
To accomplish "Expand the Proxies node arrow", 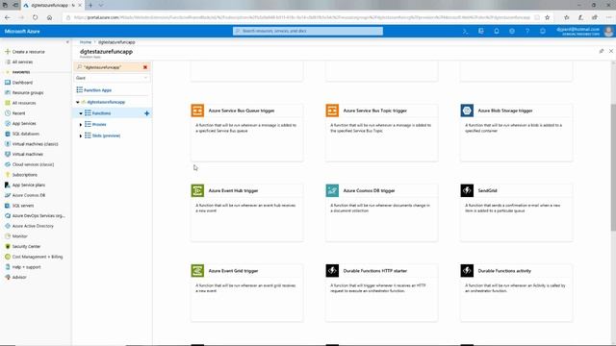I will pos(81,124).
